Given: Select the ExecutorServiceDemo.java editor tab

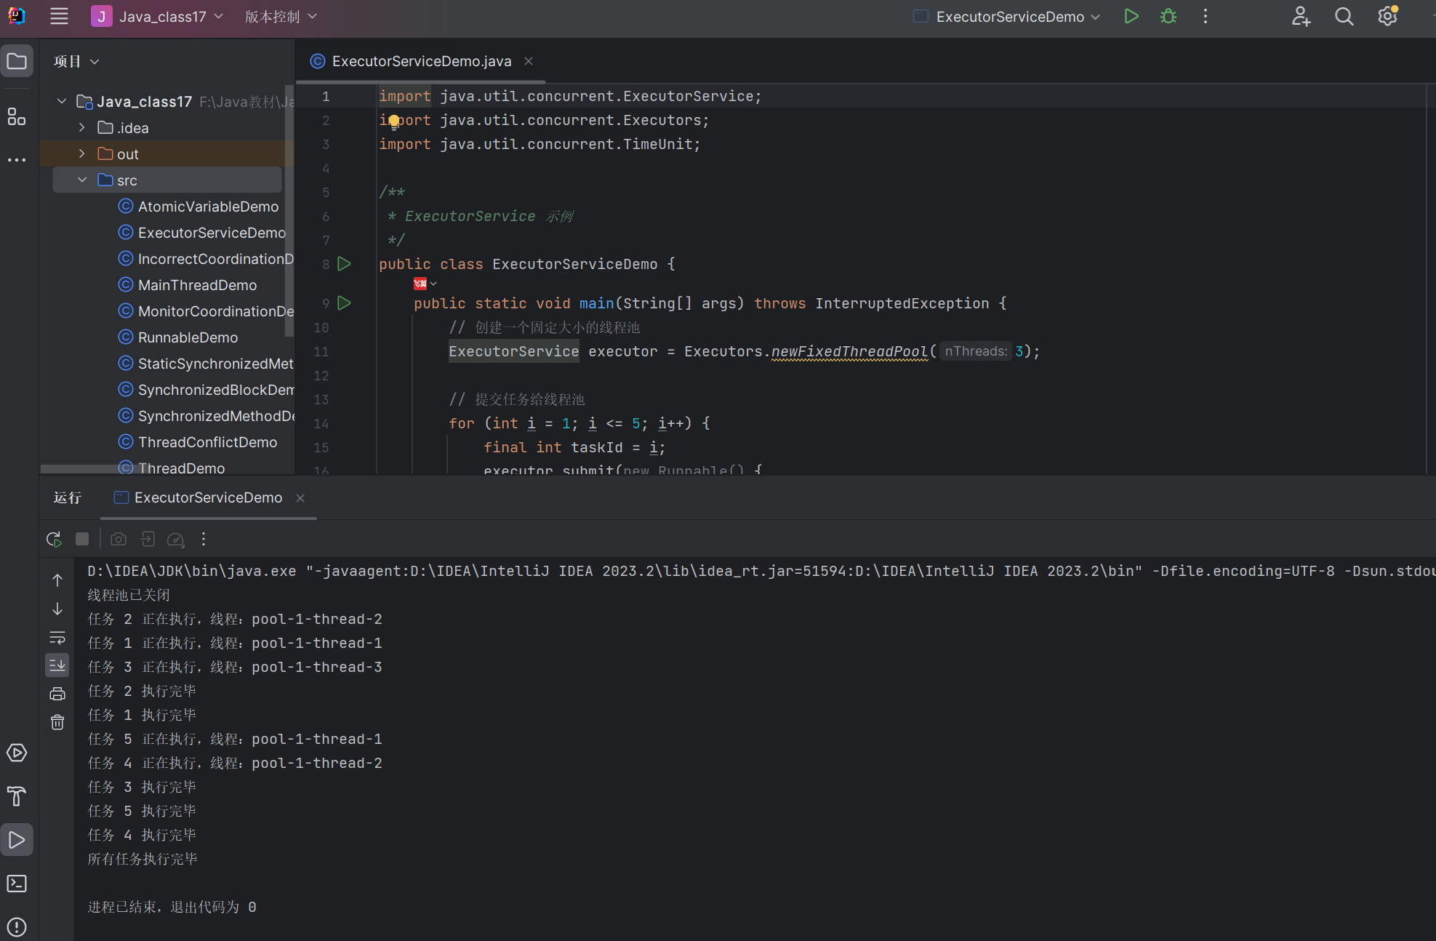Looking at the screenshot, I should (x=421, y=61).
